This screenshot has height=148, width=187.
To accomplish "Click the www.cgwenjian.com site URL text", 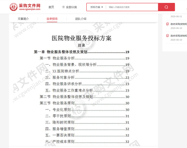I will pyautogui.click(x=30, y=9).
